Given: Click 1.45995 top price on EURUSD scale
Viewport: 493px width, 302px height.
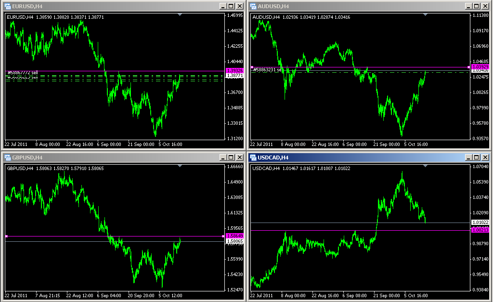Looking at the screenshot, I should click(x=235, y=15).
